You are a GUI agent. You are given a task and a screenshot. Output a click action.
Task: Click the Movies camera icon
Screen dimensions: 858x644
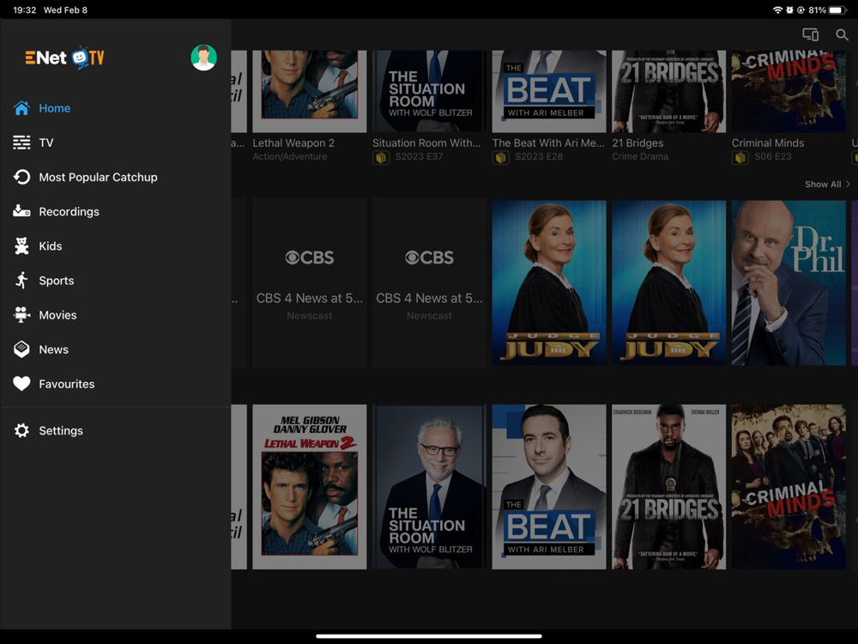[x=21, y=314]
